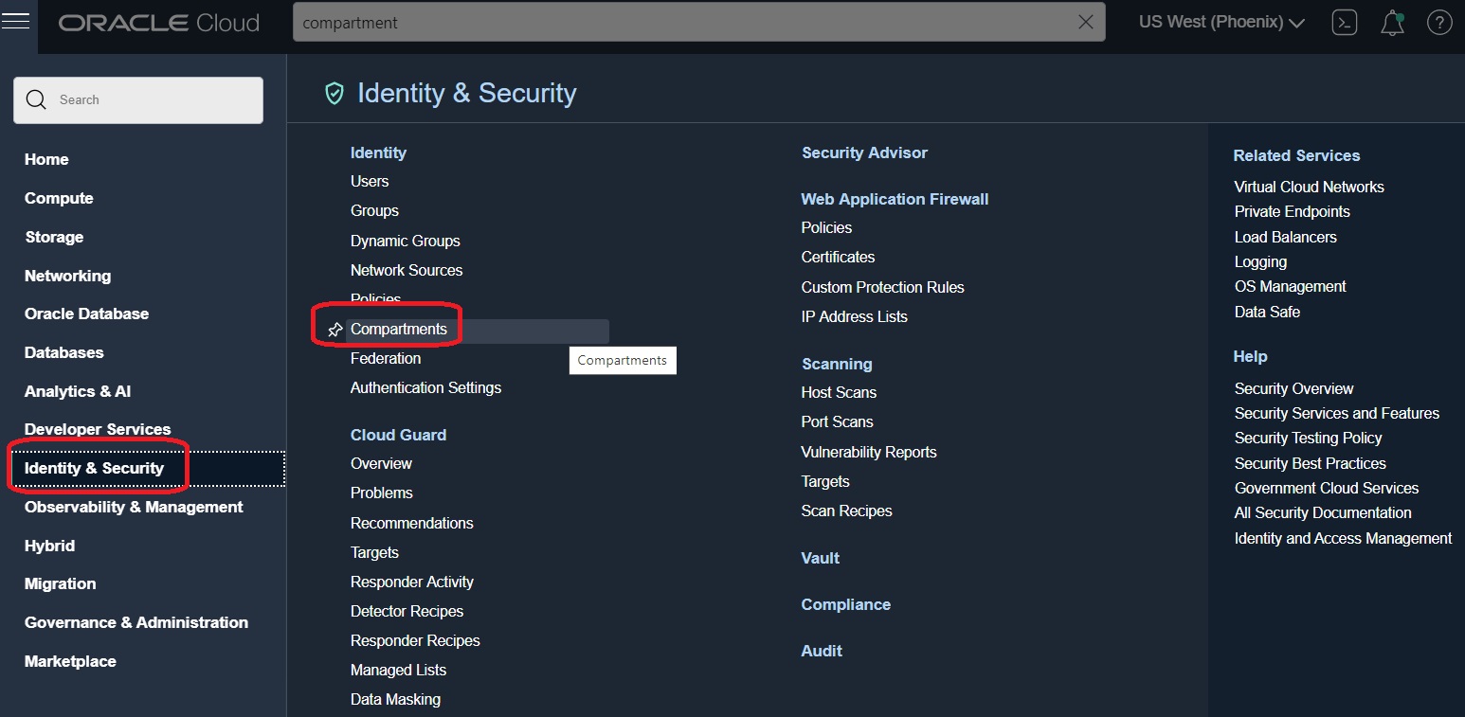Open the hamburger navigation menu
This screenshot has height=717, width=1465.
tap(16, 22)
